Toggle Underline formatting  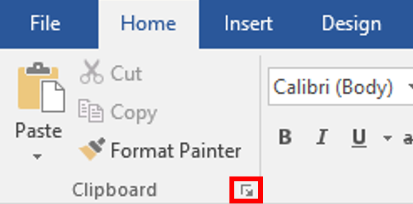(359, 138)
